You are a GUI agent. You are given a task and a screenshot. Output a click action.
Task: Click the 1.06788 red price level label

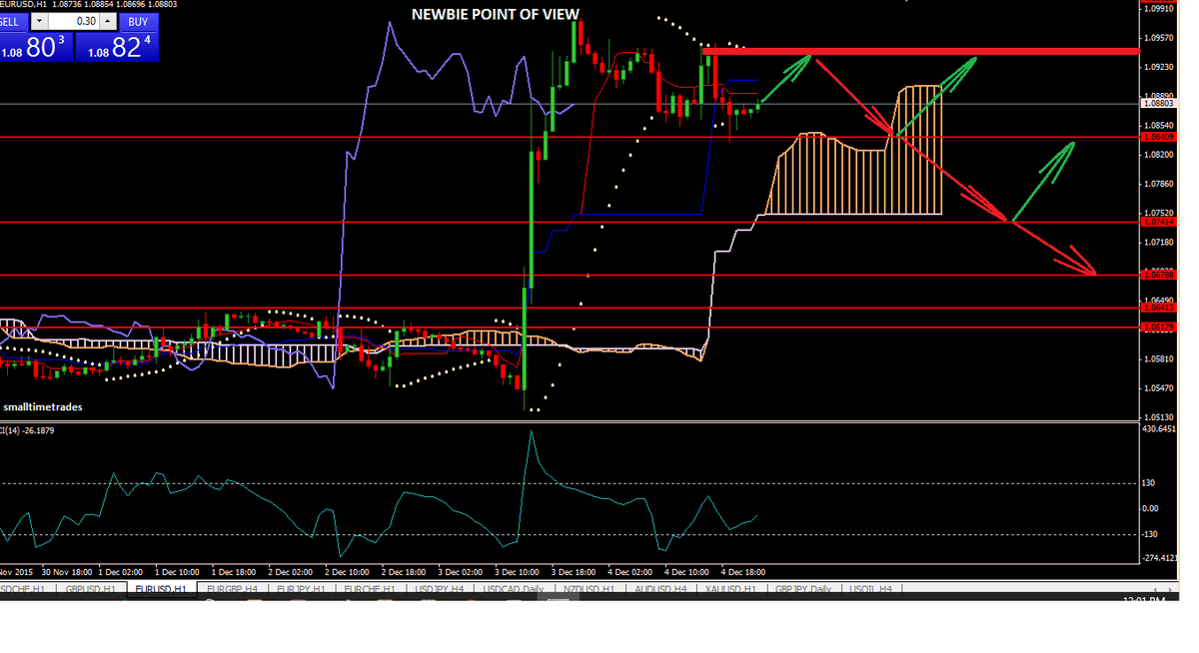[x=1158, y=274]
